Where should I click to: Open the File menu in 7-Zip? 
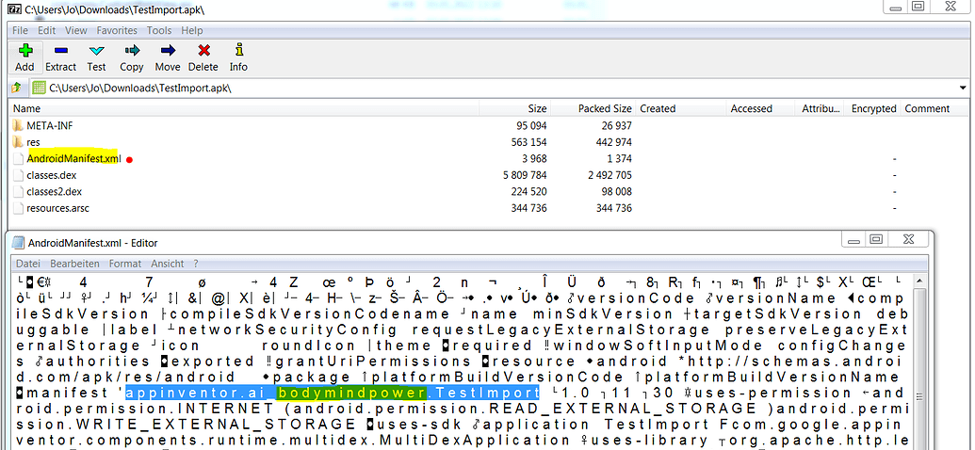[20, 30]
